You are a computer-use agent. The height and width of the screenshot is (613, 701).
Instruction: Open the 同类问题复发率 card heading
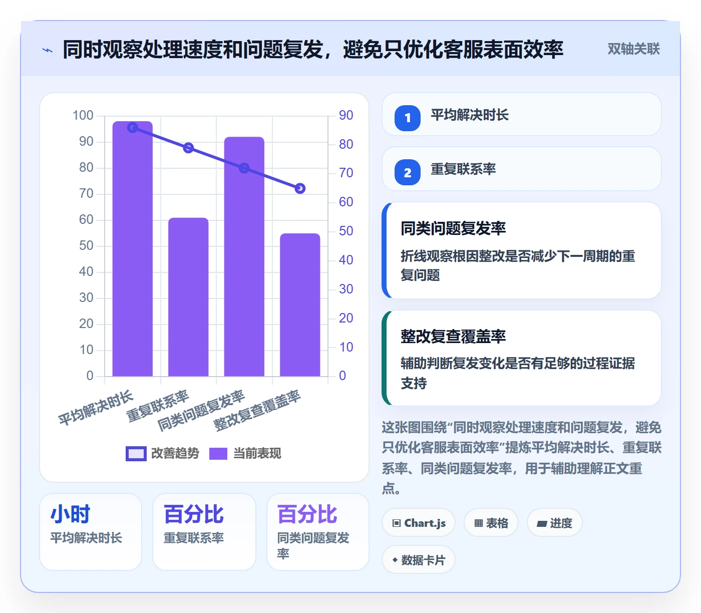(x=453, y=228)
